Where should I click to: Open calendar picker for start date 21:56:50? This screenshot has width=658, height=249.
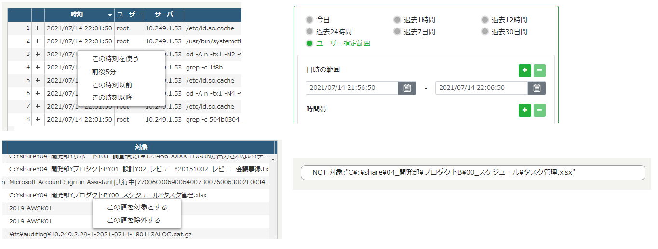tap(407, 88)
